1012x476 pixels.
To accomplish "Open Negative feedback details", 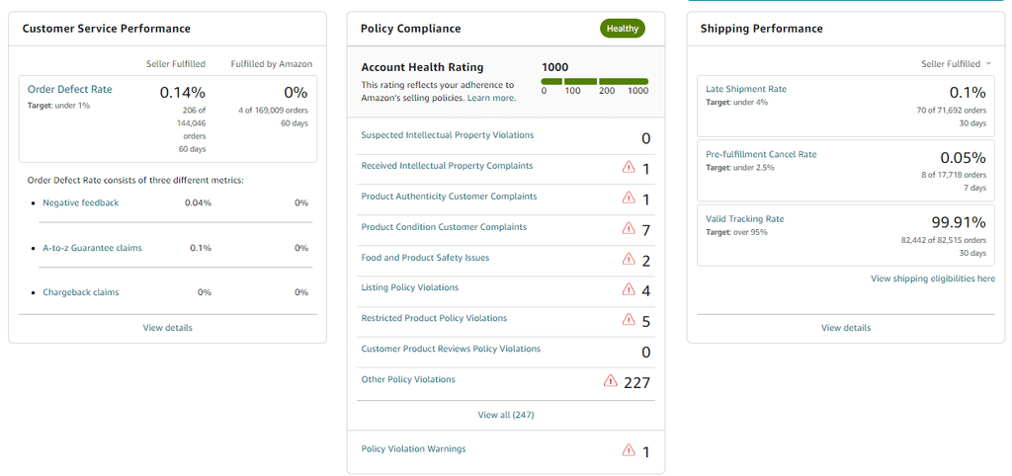I will pos(80,202).
